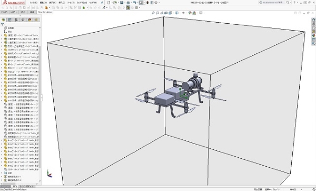Select the アセンブリ command tab
316x191 pixels.
click(x=4, y=12)
